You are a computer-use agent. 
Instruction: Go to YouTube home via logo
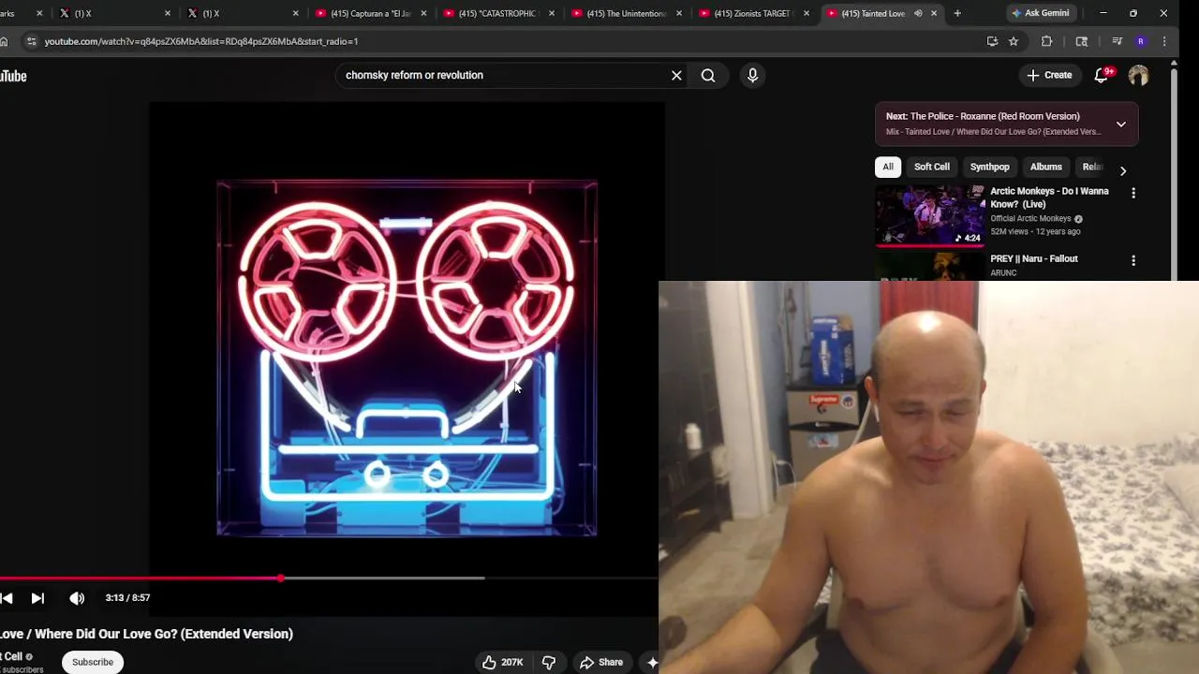13,76
